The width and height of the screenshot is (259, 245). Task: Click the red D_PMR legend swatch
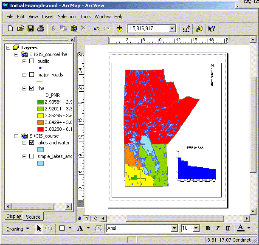pyautogui.click(x=40, y=129)
